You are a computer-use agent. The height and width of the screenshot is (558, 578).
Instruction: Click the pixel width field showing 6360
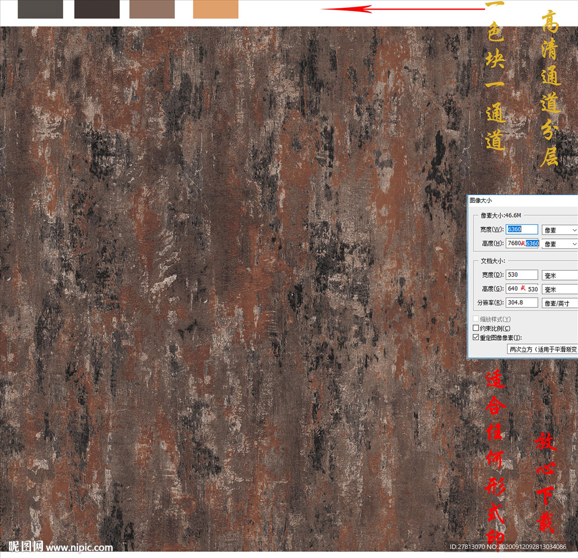[x=522, y=229]
